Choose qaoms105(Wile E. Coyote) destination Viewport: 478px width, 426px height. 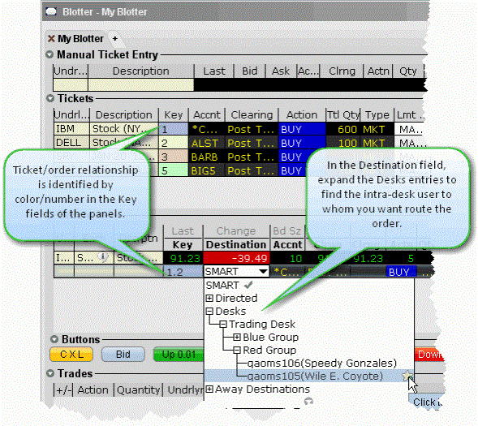tap(315, 377)
